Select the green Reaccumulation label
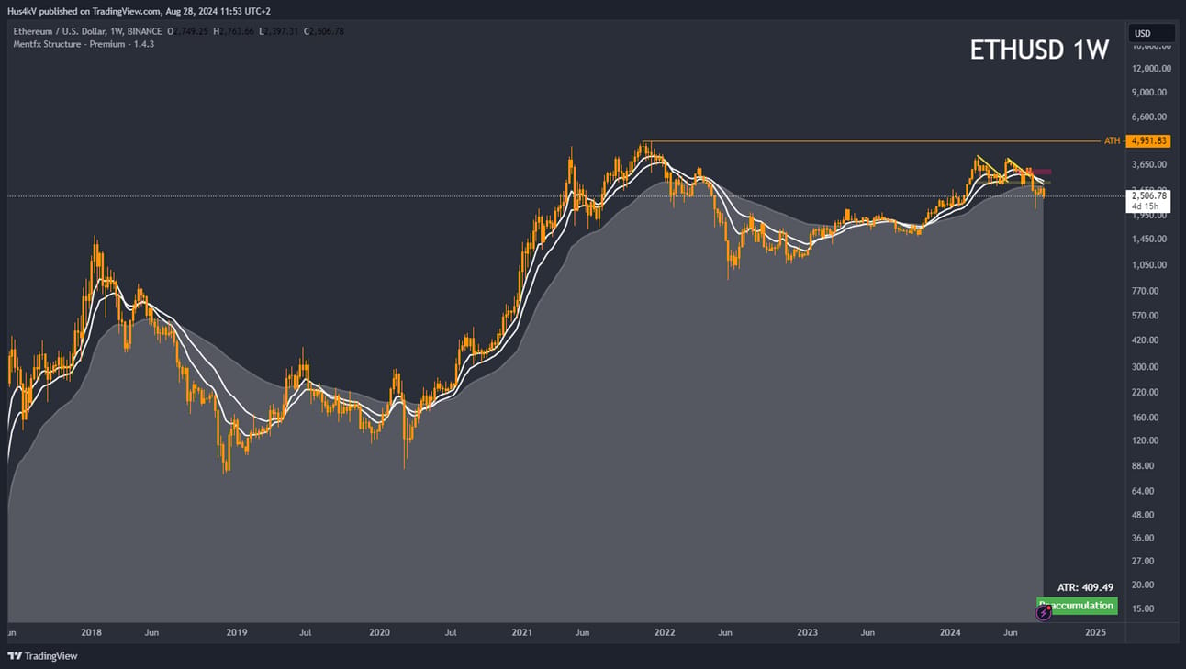 click(1077, 606)
